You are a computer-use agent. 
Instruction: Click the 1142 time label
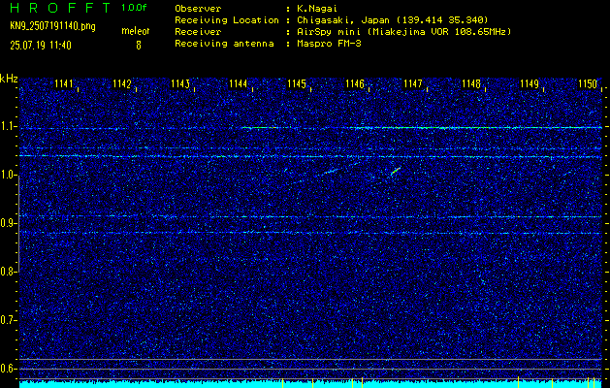point(122,83)
